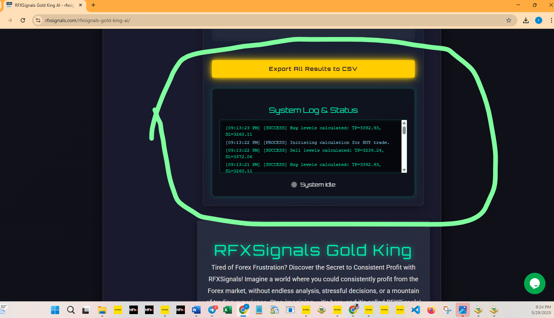
Task: Click the log scrollbar down arrow
Action: 404,170
